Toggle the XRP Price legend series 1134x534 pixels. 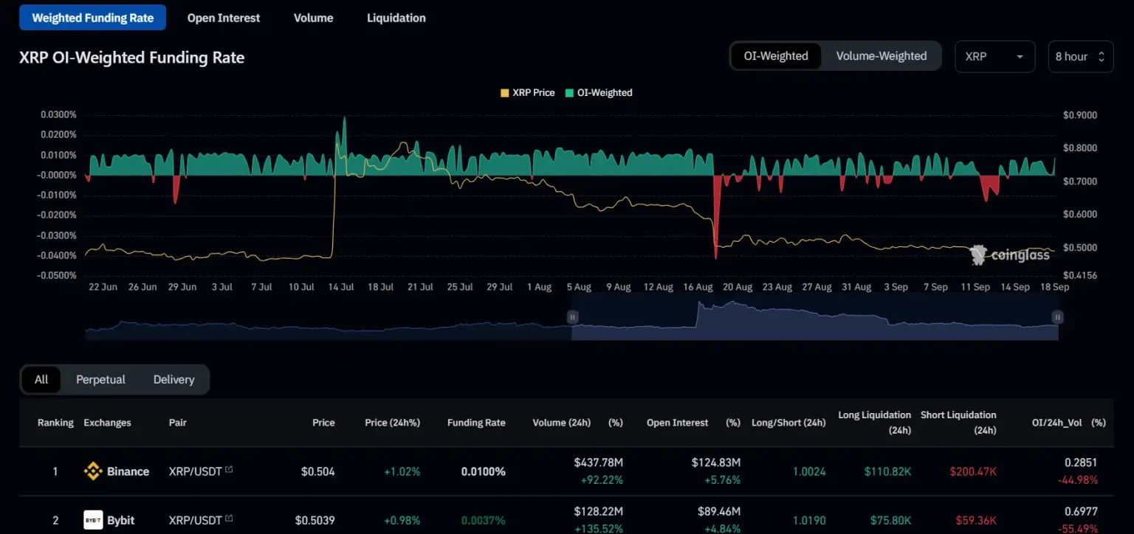(527, 93)
